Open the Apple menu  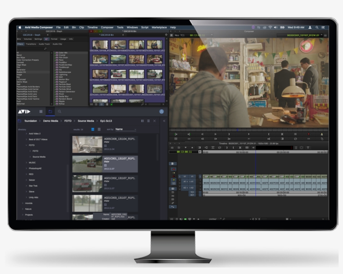20,27
